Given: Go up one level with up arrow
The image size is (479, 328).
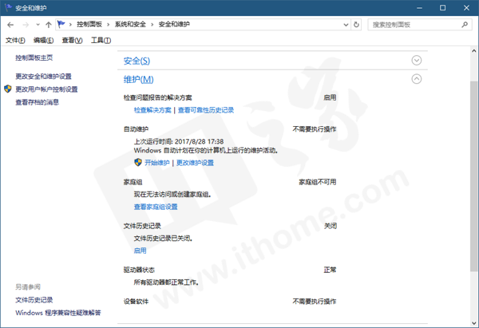Looking at the screenshot, I should [x=48, y=25].
